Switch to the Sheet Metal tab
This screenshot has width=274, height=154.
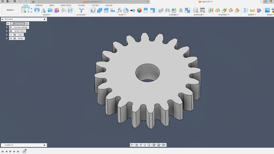[x=66, y=5]
